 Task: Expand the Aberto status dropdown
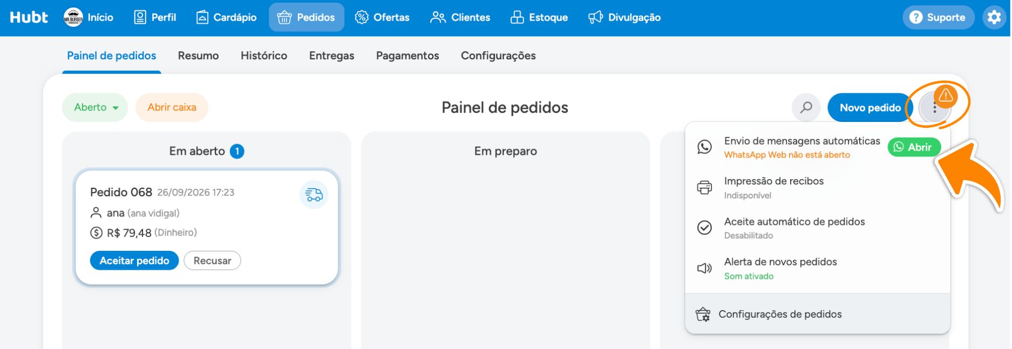[x=96, y=107]
